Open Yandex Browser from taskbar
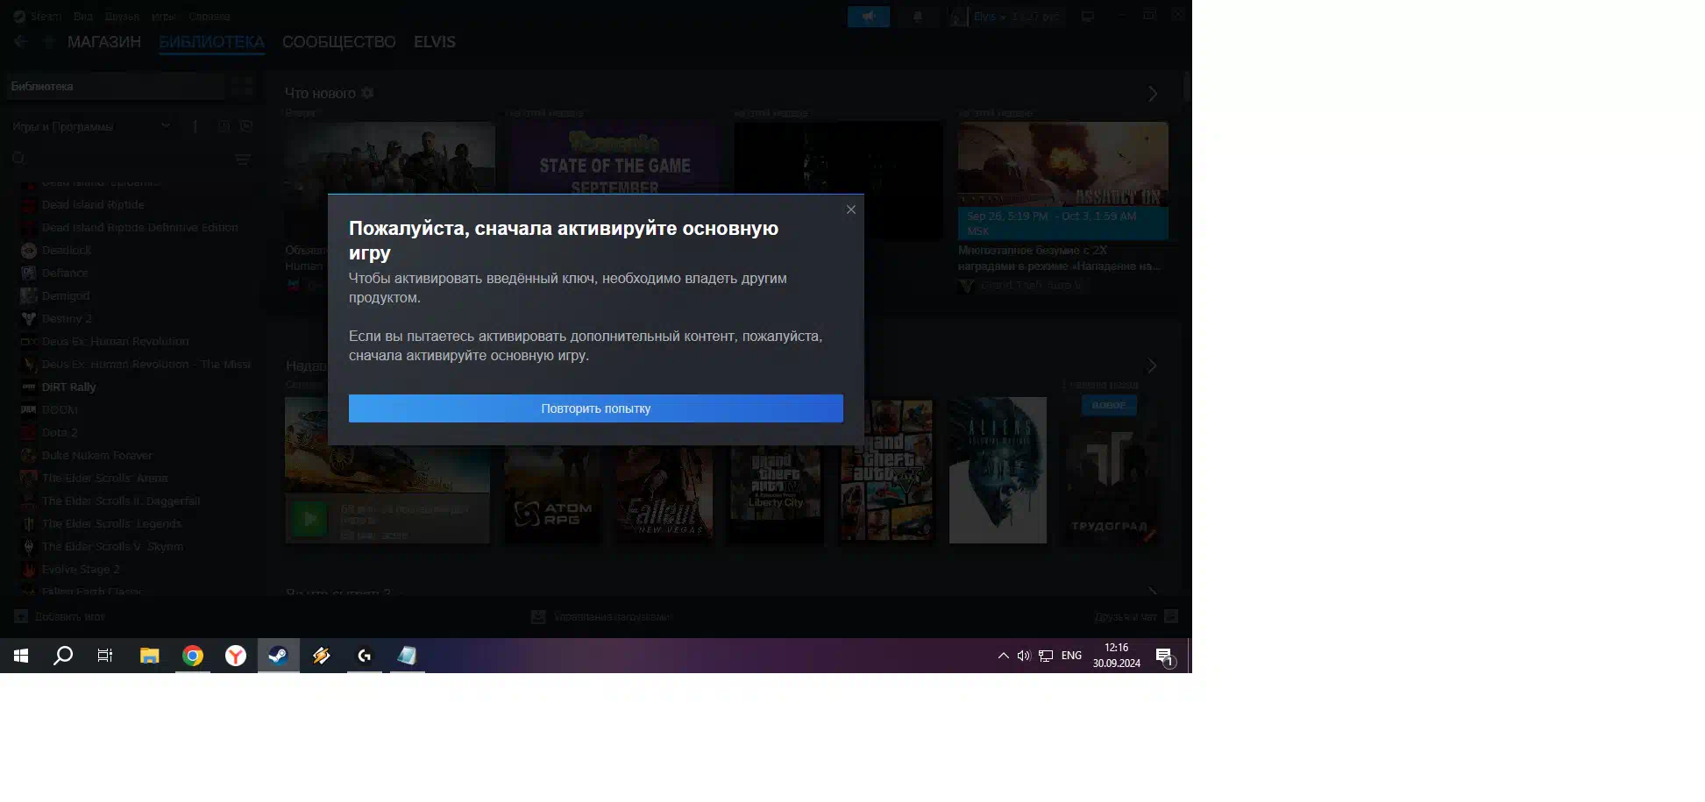The width and height of the screenshot is (1705, 802). tap(236, 656)
